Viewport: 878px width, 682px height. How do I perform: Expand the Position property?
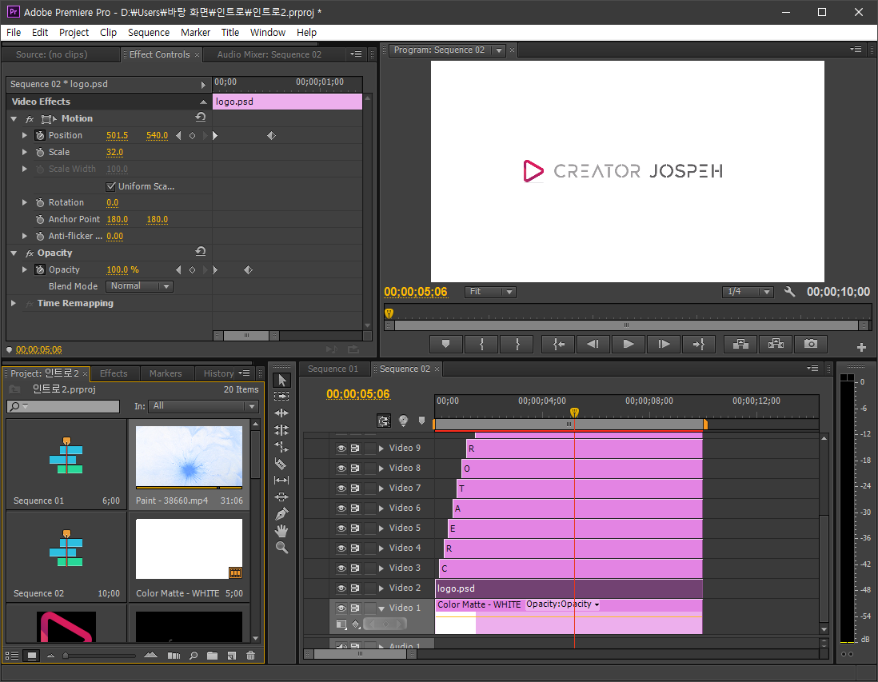(25, 135)
